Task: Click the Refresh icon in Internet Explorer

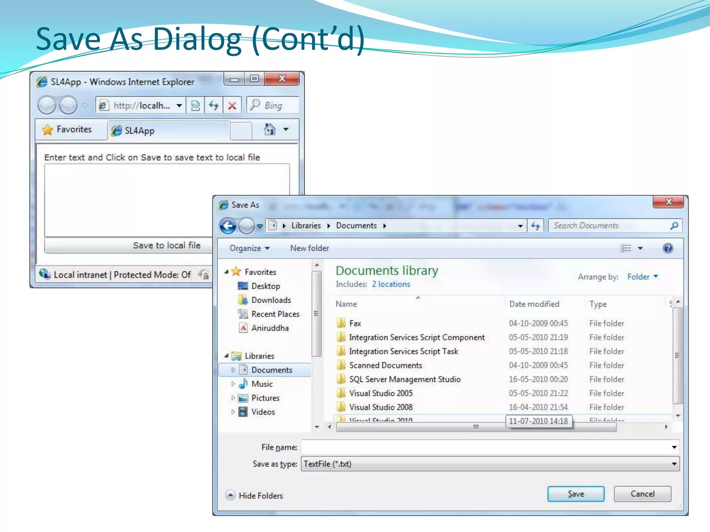Action: [x=214, y=105]
